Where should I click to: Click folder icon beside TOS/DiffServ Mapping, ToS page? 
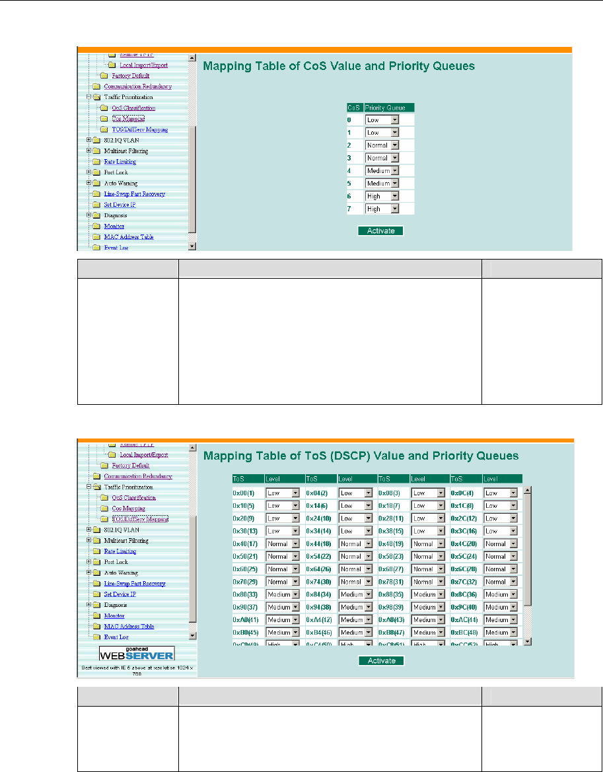(104, 519)
